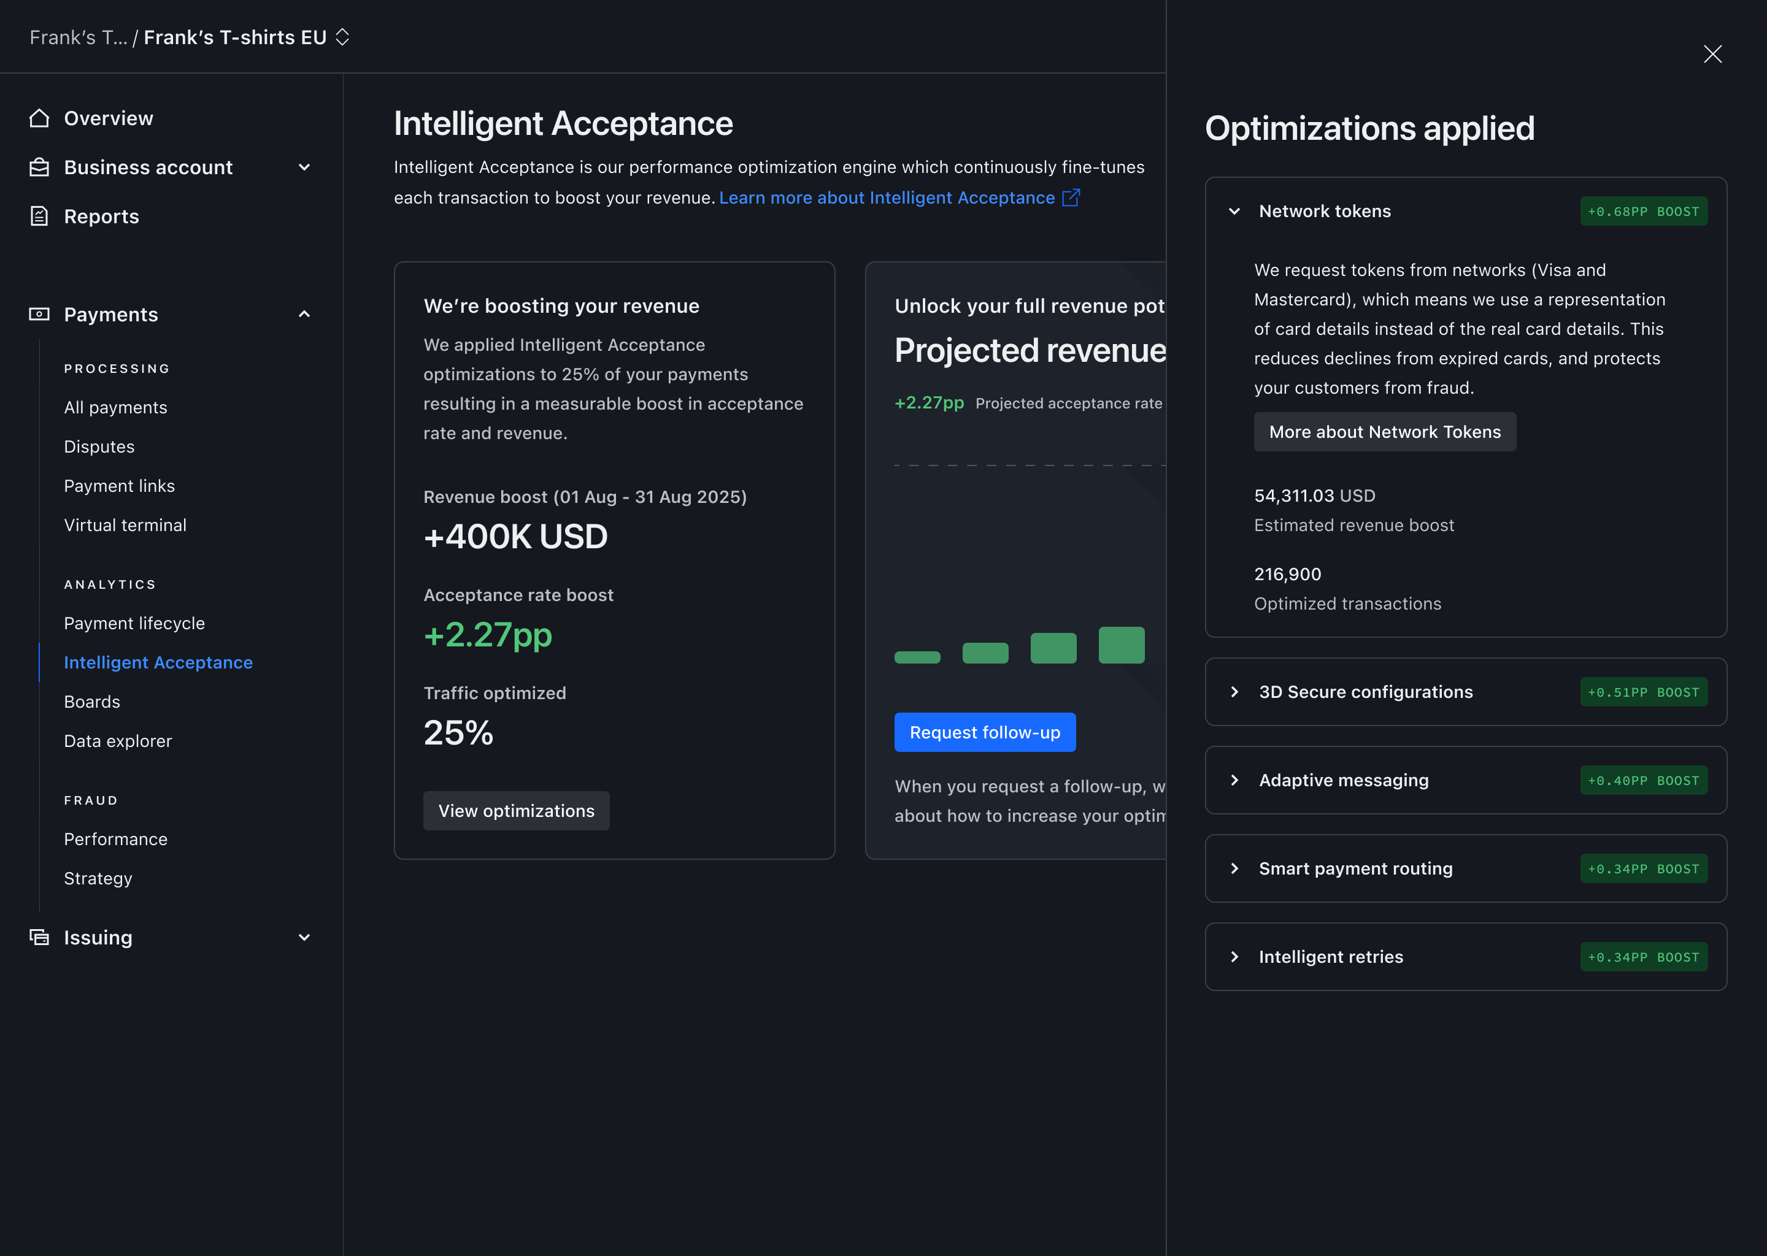Click the external link icon after Learn more
Screen dimensions: 1767x1256
click(x=1071, y=198)
